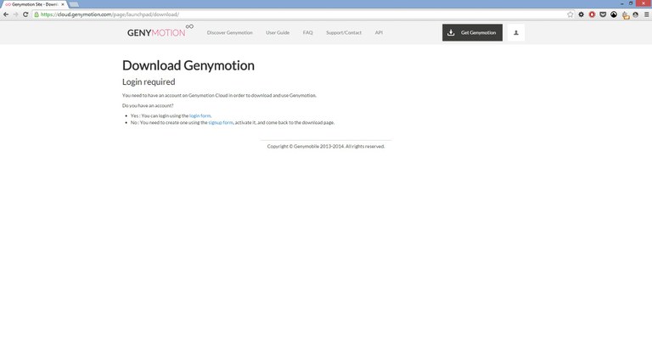Click the Download Genymotion heading
Image resolution: width=652 pixels, height=353 pixels.
pos(188,65)
